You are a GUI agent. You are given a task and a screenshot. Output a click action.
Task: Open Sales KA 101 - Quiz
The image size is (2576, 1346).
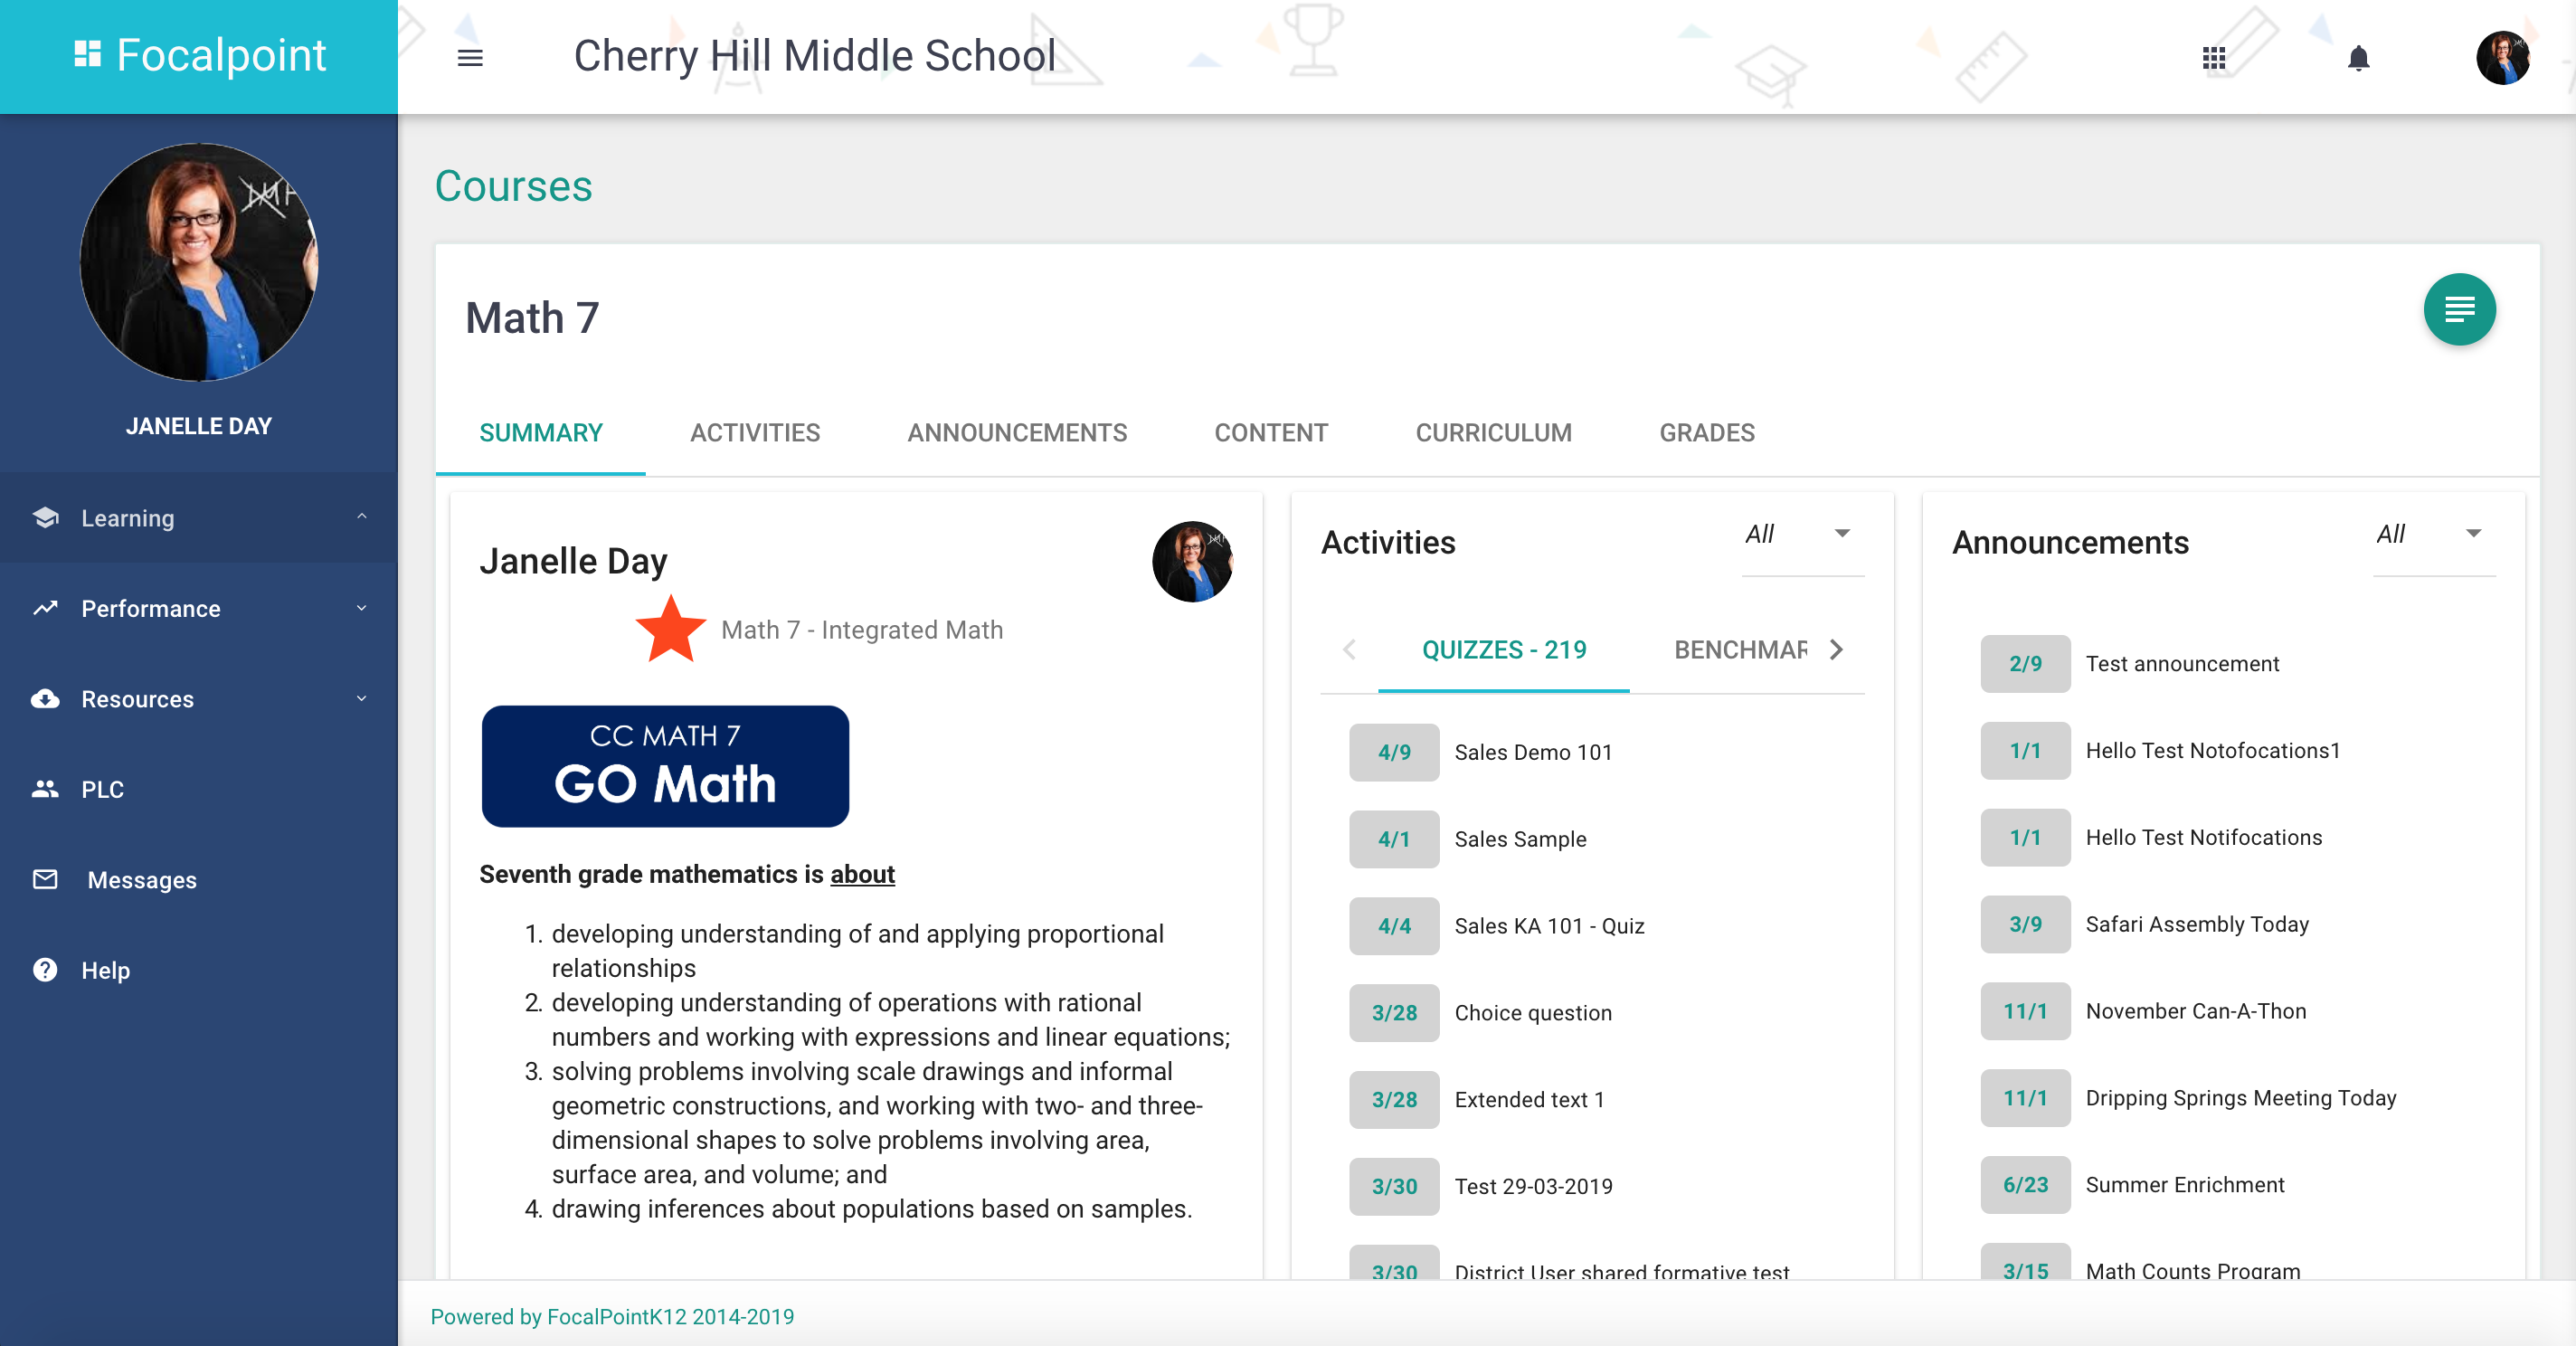pyautogui.click(x=1549, y=926)
